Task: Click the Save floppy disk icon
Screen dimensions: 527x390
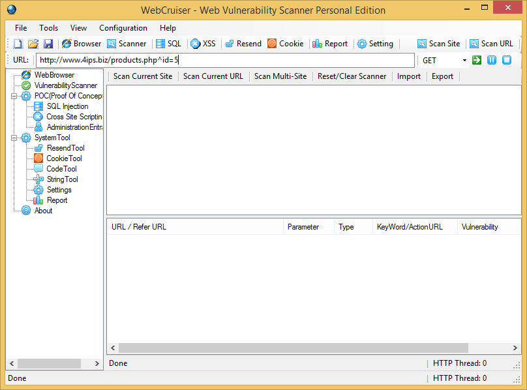Action: tap(48, 44)
